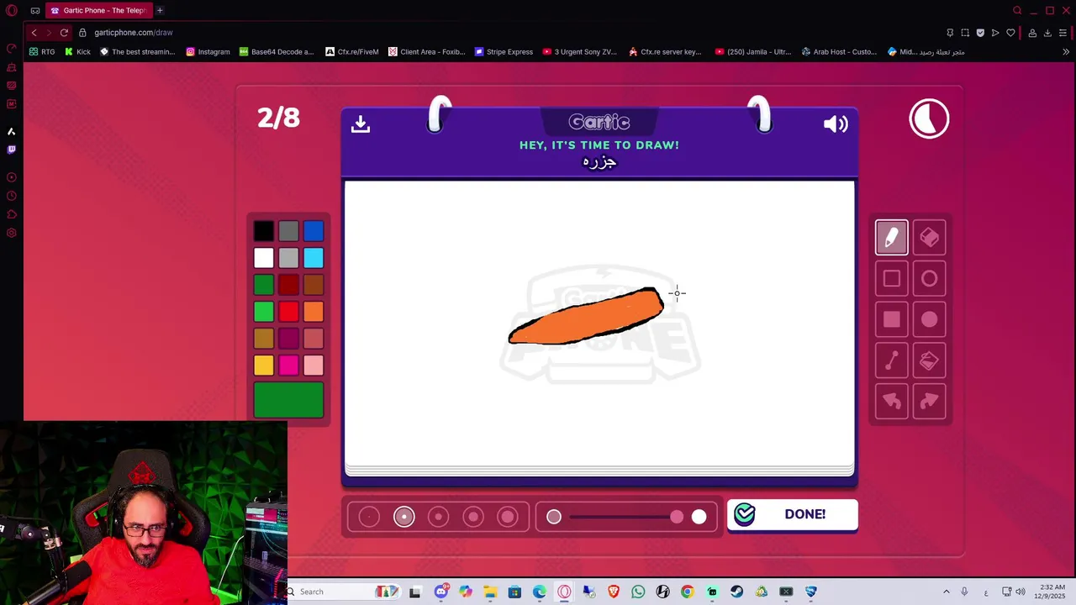Image resolution: width=1076 pixels, height=605 pixels.
Task: Show hidden system tray icons
Action: pos(947,592)
